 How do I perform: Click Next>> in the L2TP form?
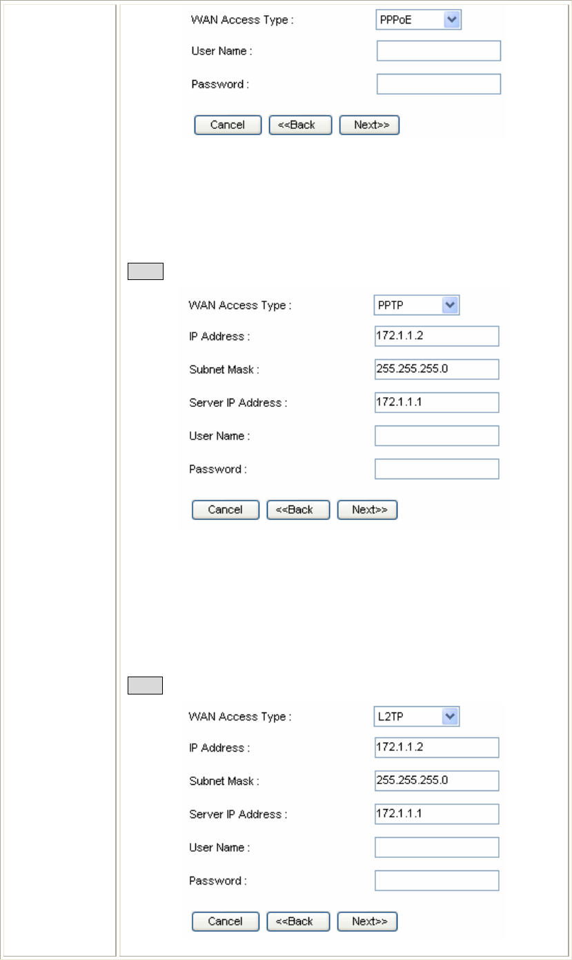pyautogui.click(x=368, y=921)
